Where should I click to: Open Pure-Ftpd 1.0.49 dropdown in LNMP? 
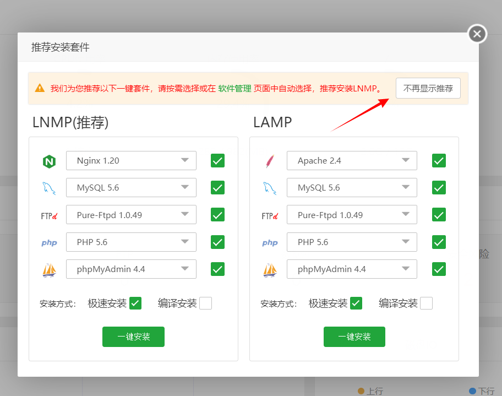tap(131, 215)
